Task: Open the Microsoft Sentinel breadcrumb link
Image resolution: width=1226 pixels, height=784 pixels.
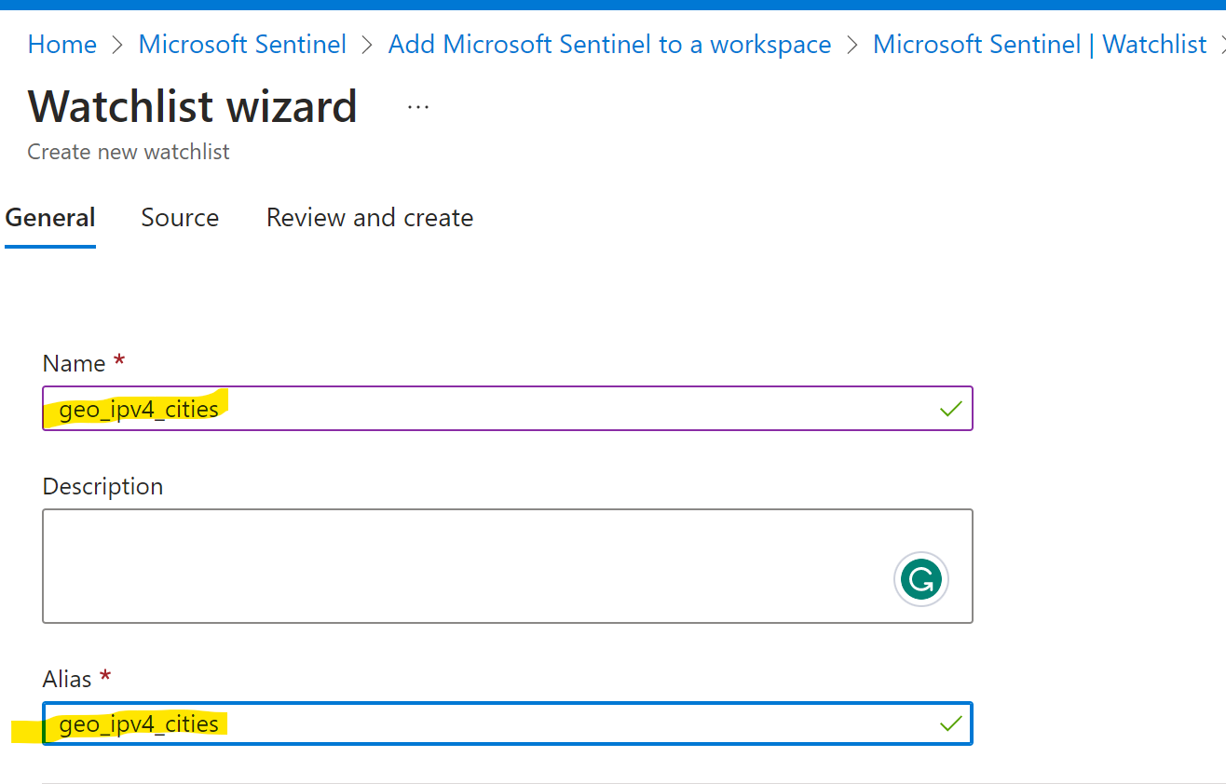Action: tap(242, 44)
